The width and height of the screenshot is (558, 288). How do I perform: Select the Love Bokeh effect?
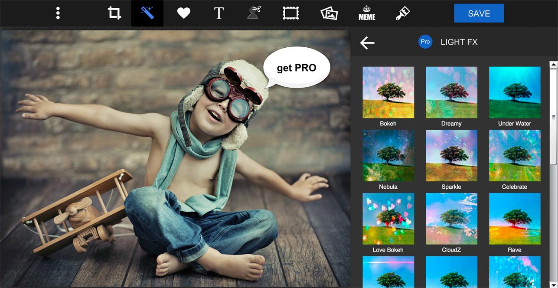tap(388, 219)
